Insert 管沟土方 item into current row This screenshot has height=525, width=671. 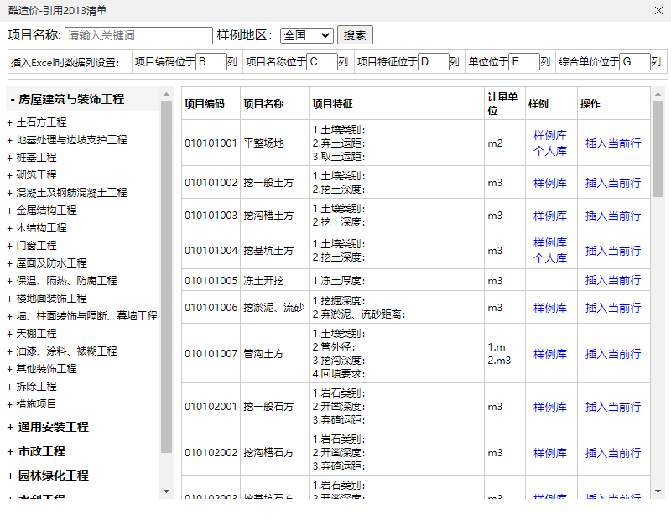coord(613,354)
